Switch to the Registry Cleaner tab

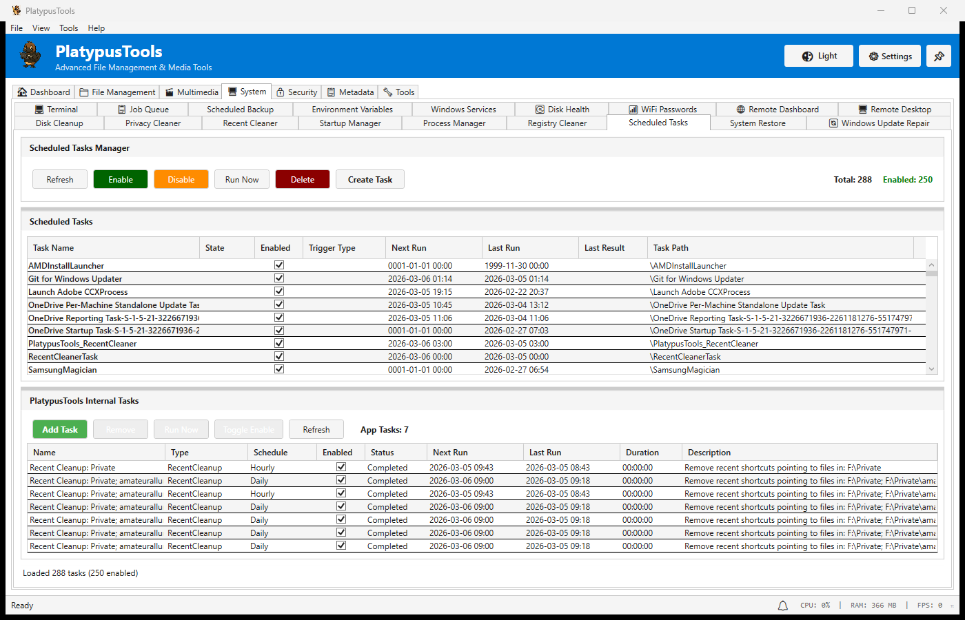557,123
